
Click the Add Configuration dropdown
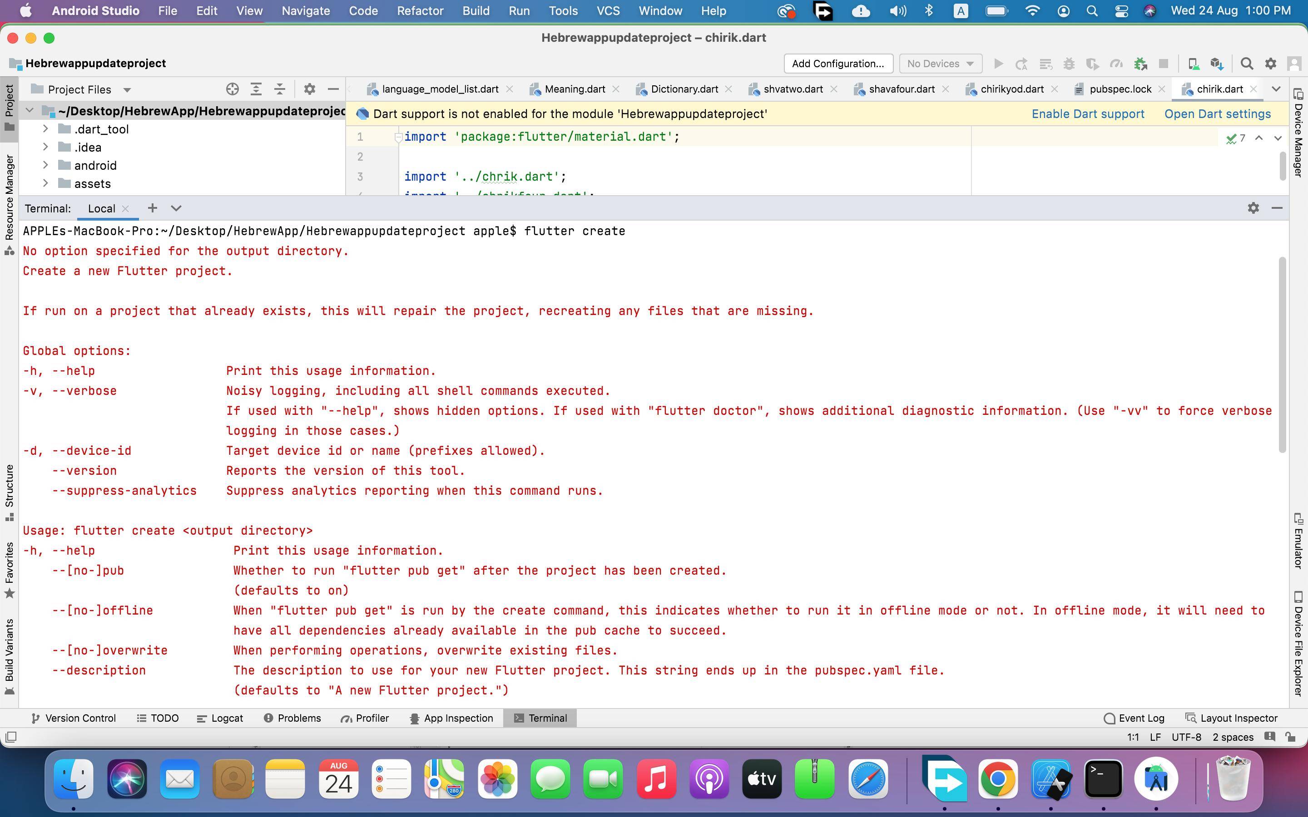pyautogui.click(x=837, y=63)
